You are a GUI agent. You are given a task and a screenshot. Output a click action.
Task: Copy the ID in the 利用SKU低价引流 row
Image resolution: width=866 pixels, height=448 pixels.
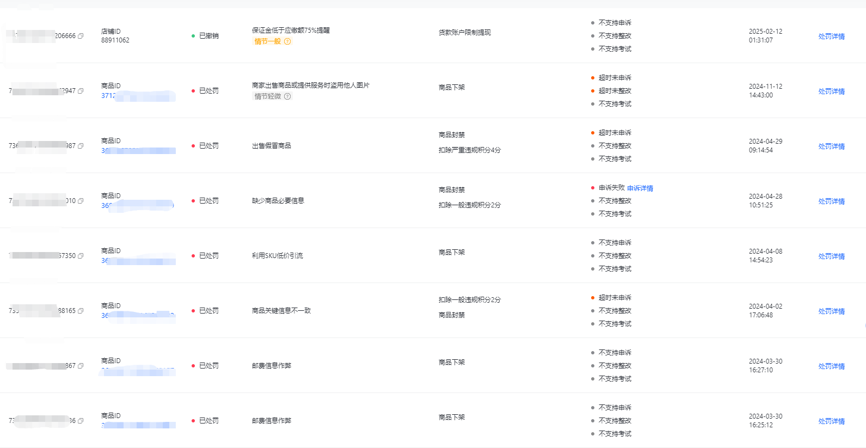pos(81,256)
